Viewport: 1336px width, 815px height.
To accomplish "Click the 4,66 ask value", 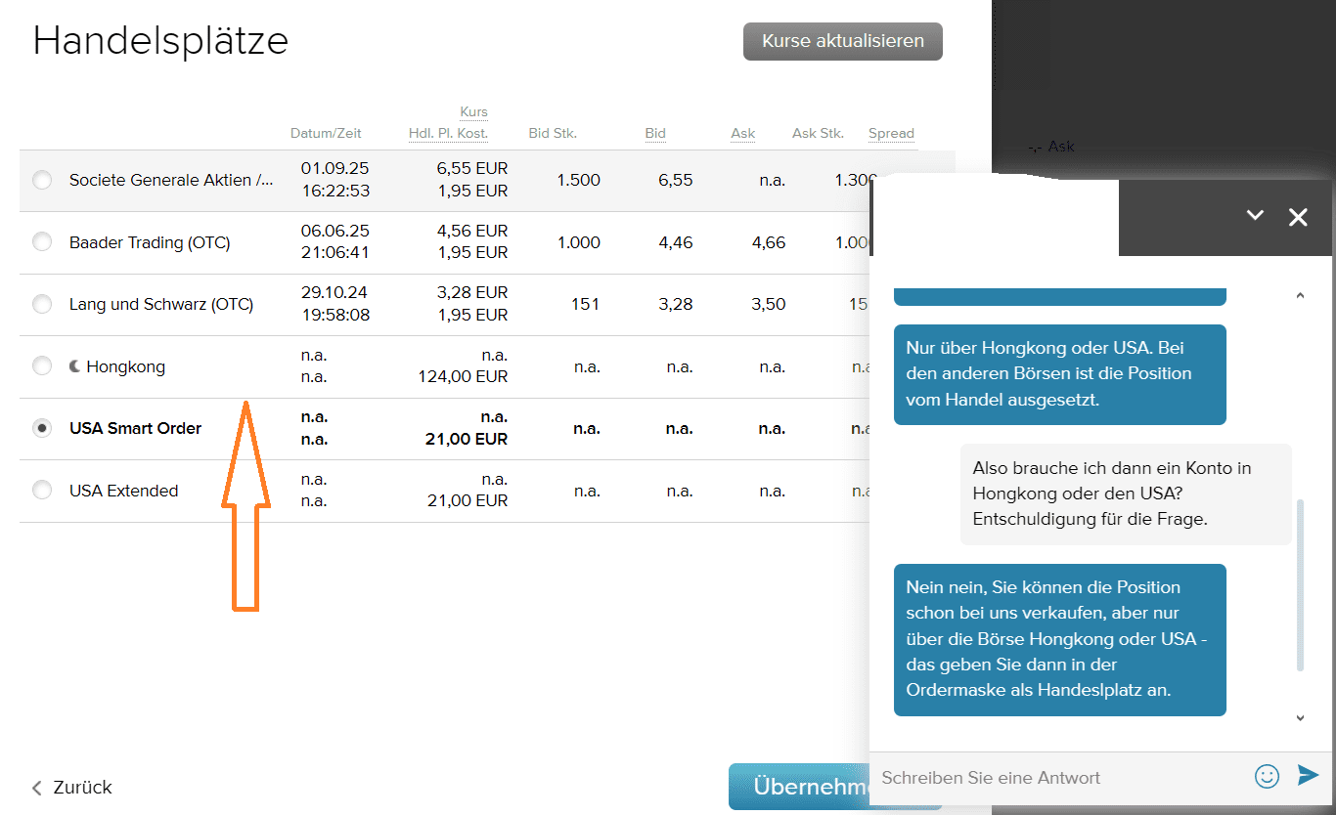I will (x=769, y=242).
